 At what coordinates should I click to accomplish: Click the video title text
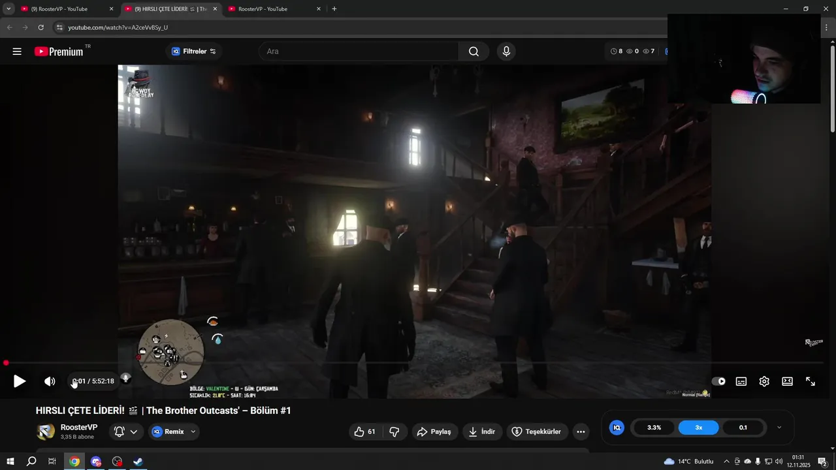(163, 411)
